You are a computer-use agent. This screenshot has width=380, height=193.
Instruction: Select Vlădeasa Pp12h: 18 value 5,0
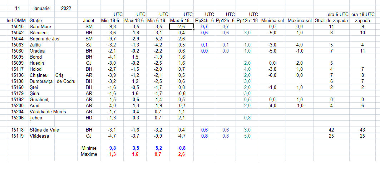(x=247, y=136)
